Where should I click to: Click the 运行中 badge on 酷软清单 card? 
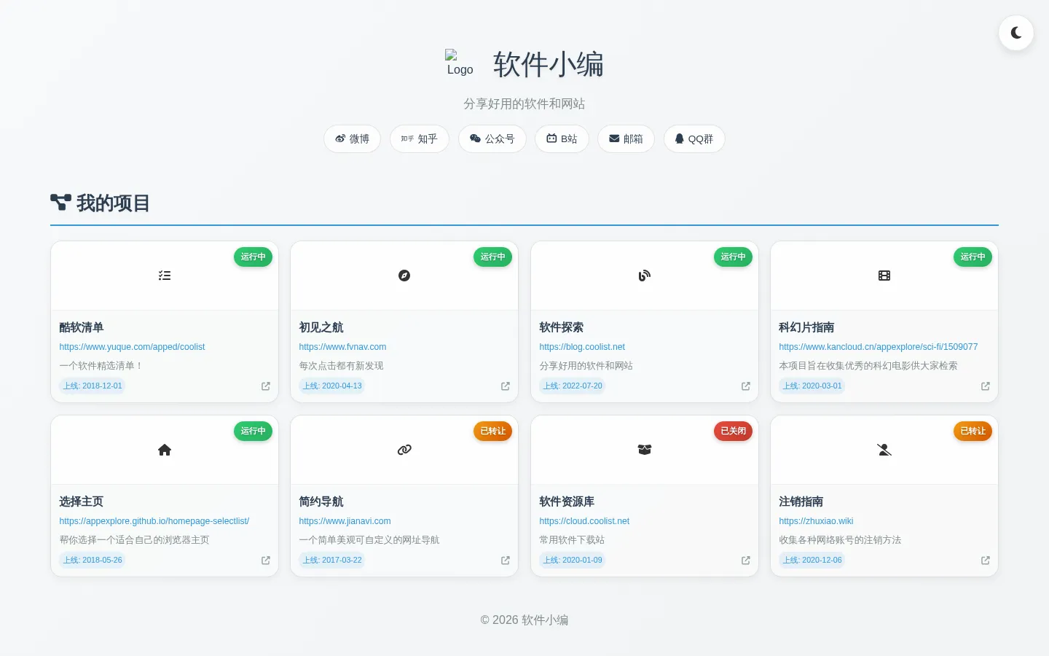253,257
